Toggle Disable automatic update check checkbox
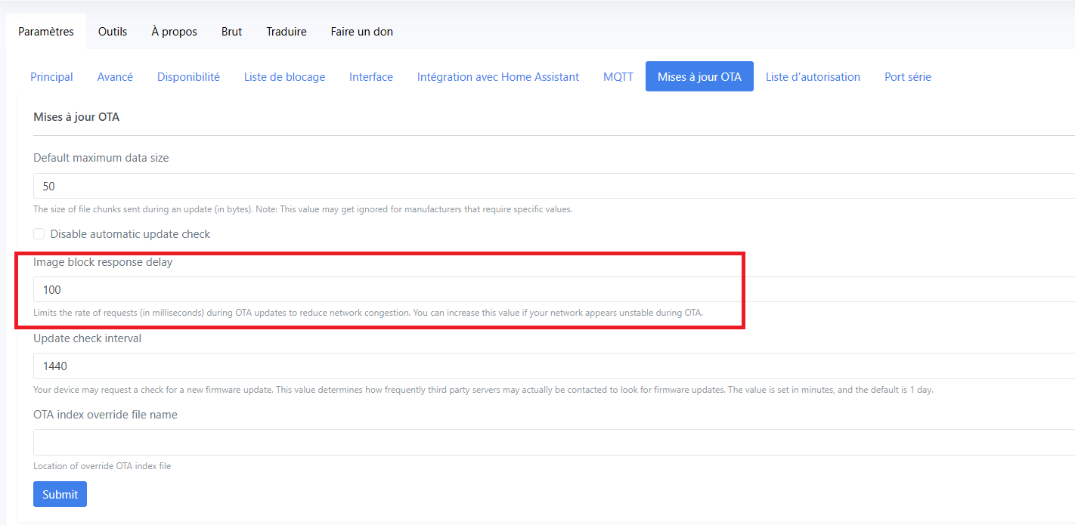1075x525 pixels. (x=39, y=234)
